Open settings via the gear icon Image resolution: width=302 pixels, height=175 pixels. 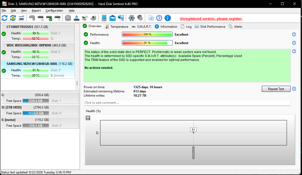click(132, 18)
